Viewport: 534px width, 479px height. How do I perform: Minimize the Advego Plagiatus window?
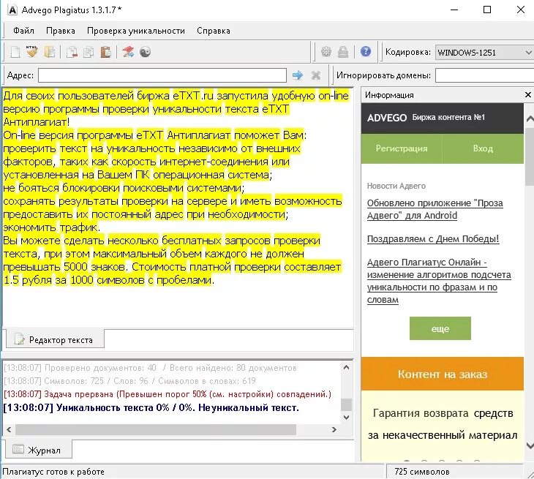tap(454, 10)
